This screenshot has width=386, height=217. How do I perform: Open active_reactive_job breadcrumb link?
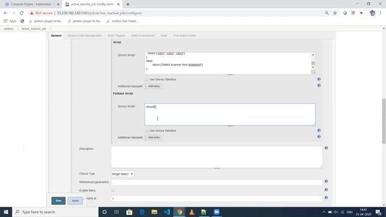point(34,29)
